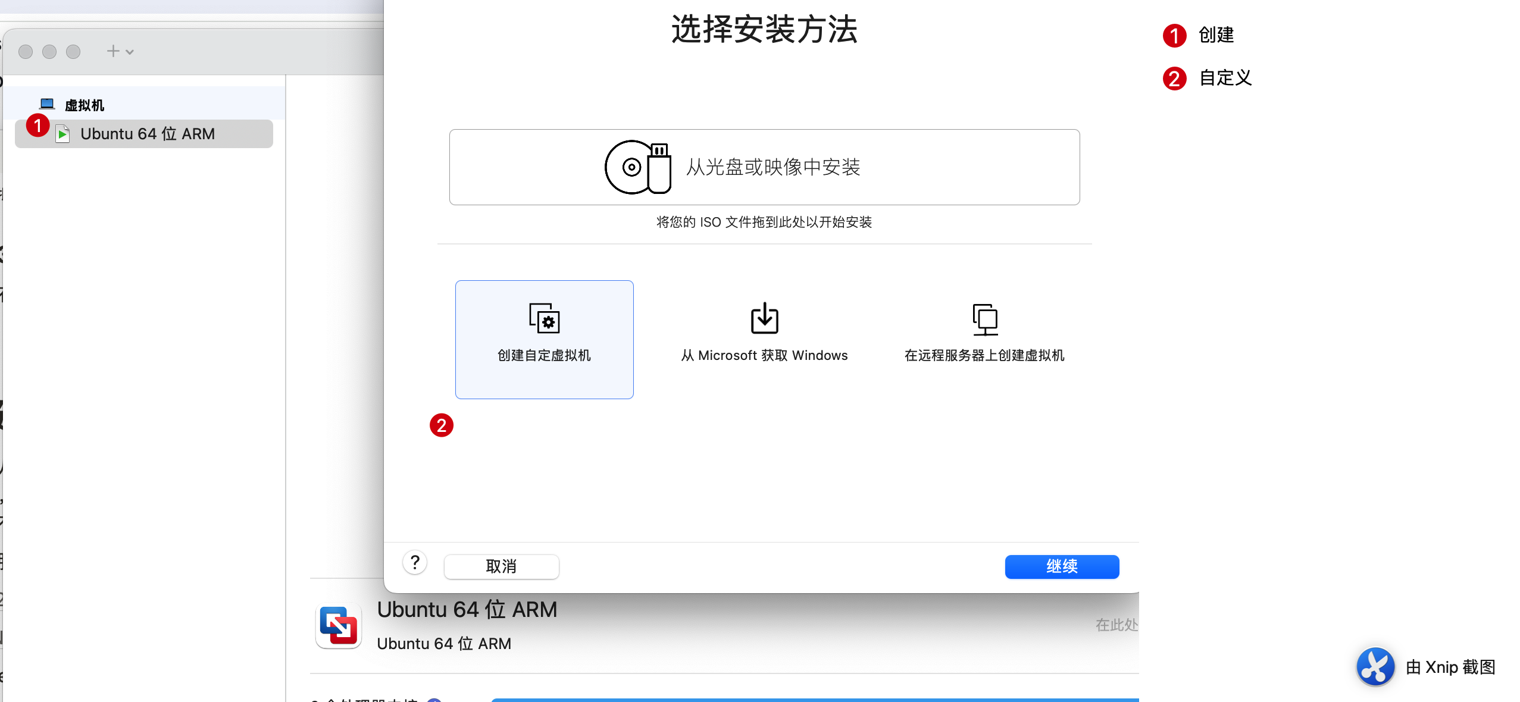The image size is (1520, 702).
Task: Click the Ubuntu 64 位 ARM title text
Action: click(x=467, y=610)
